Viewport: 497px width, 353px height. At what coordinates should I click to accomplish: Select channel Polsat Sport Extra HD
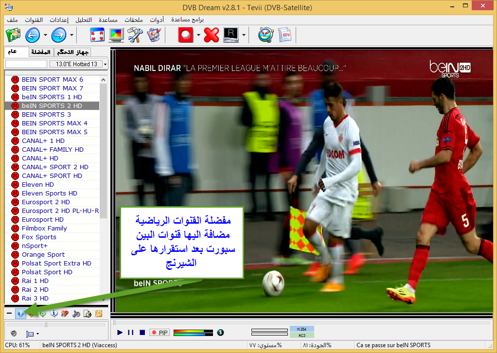coord(53,264)
